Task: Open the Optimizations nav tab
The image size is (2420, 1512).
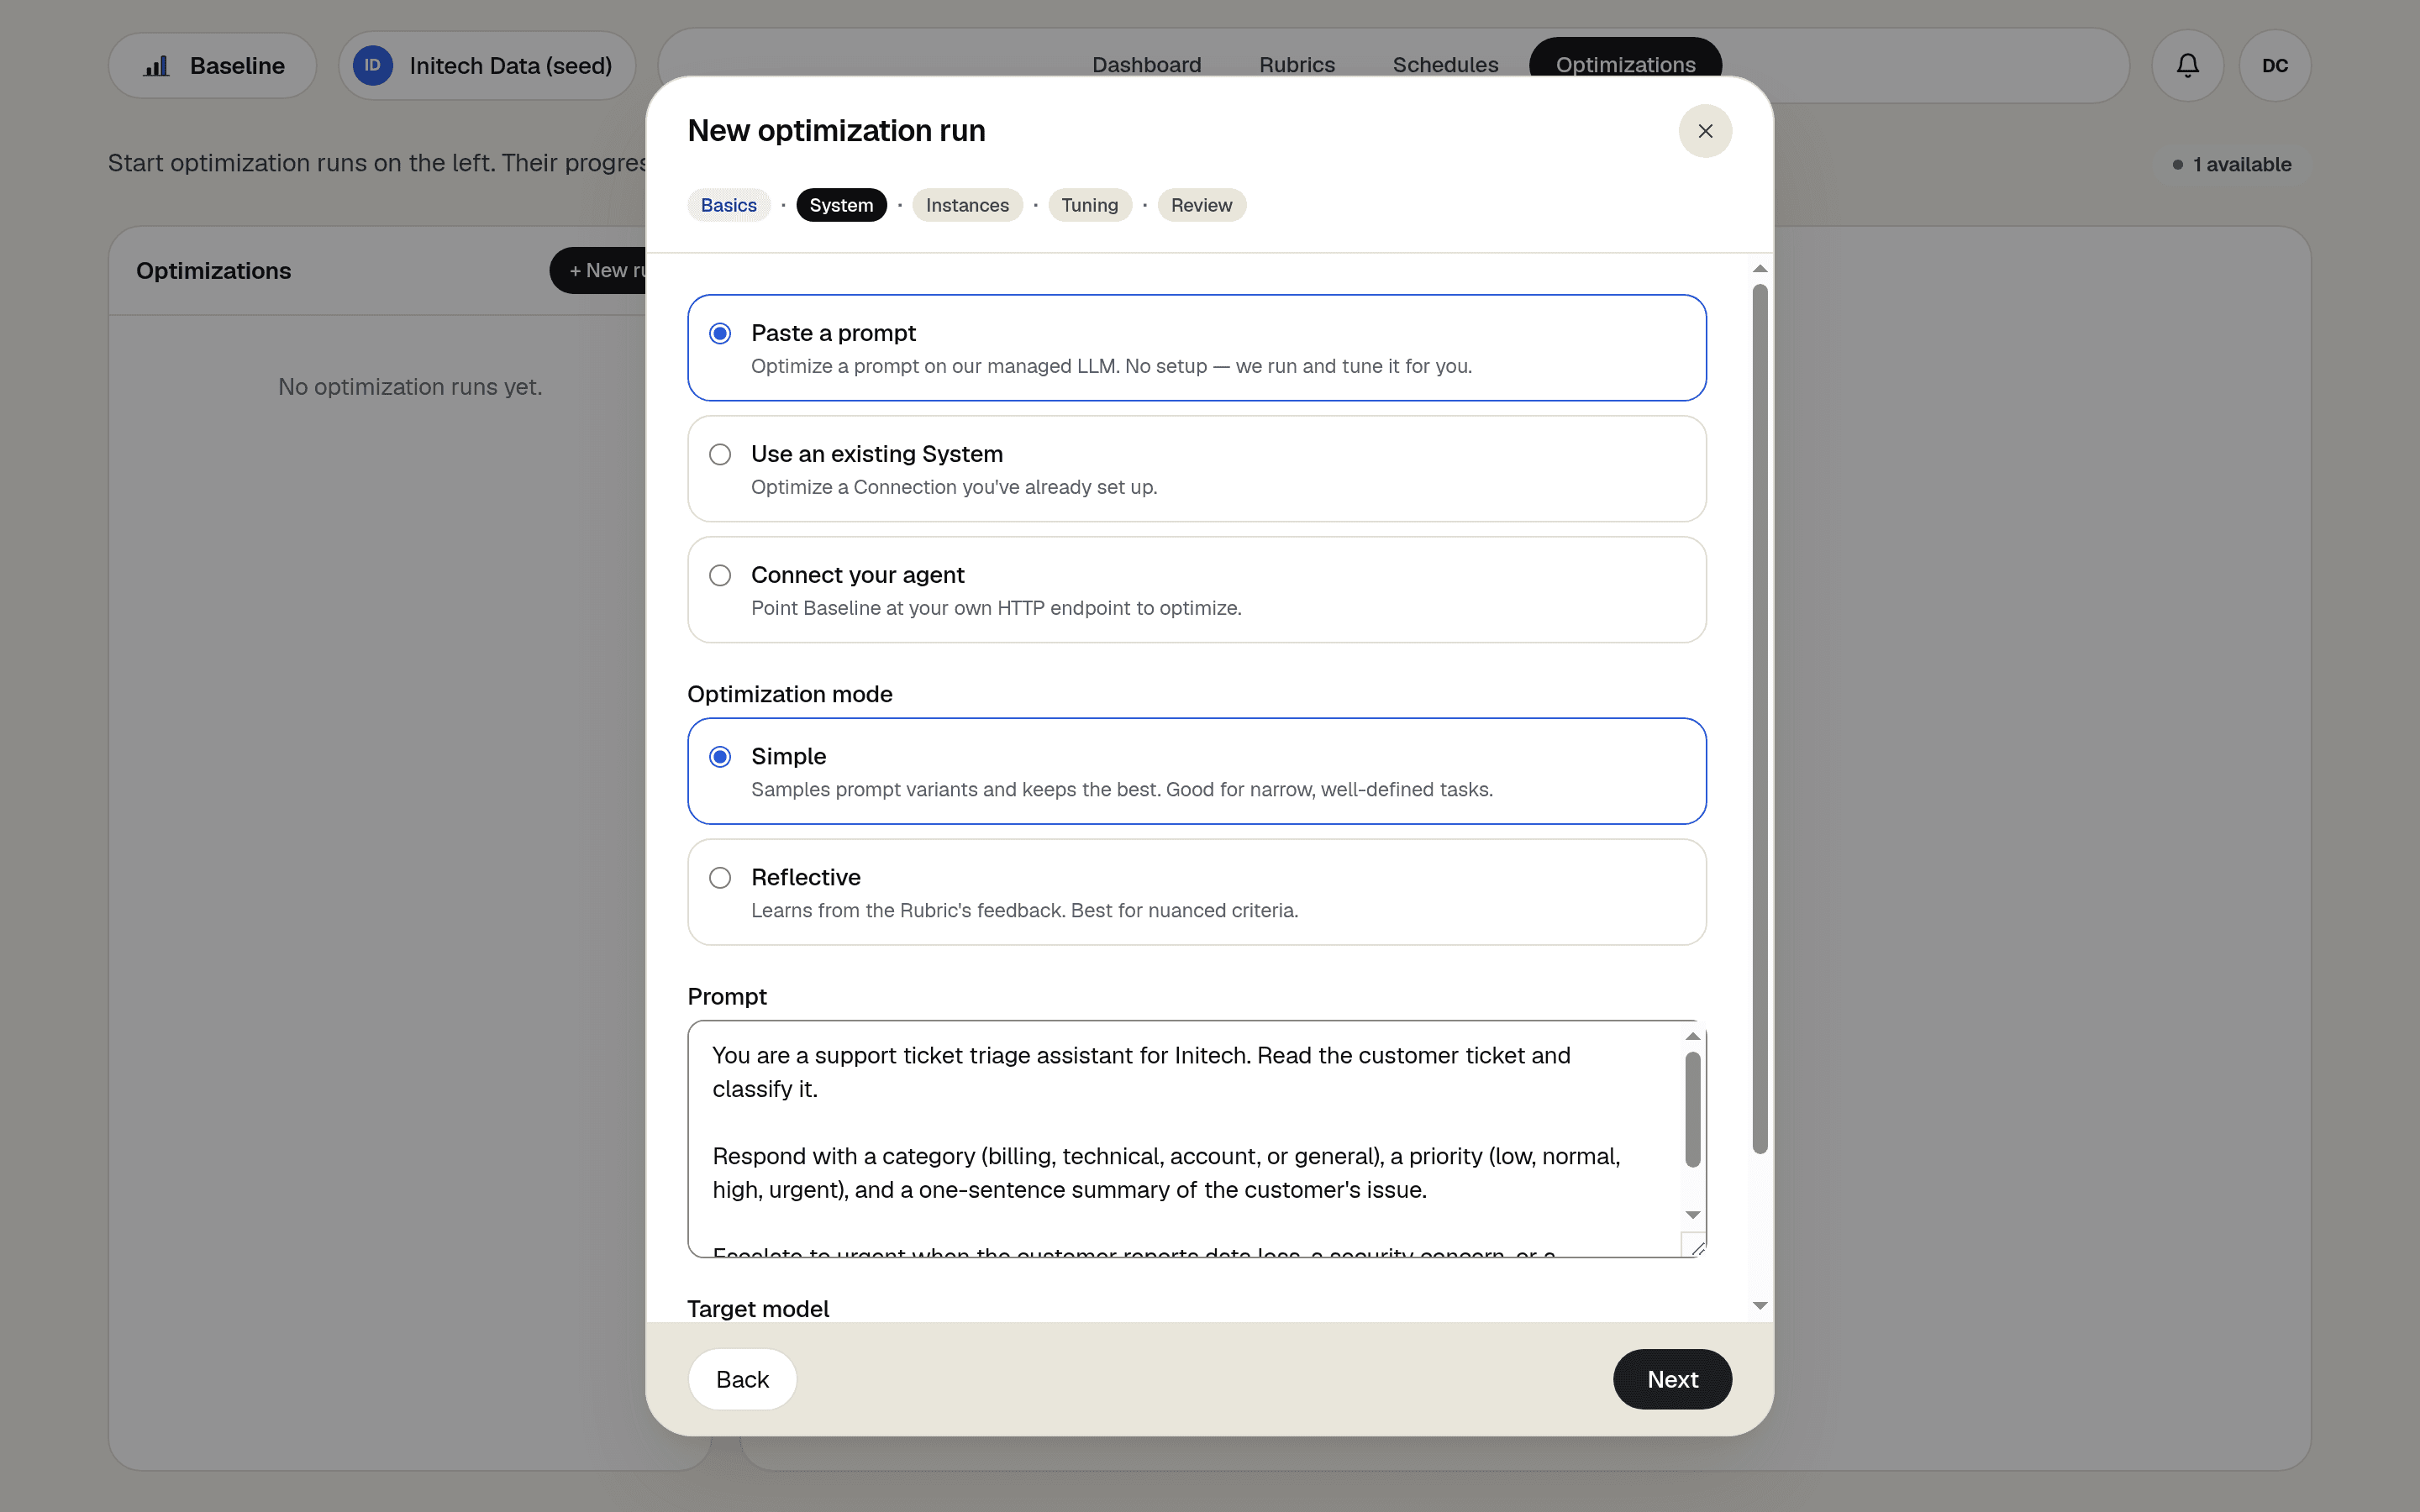Action: (1625, 60)
